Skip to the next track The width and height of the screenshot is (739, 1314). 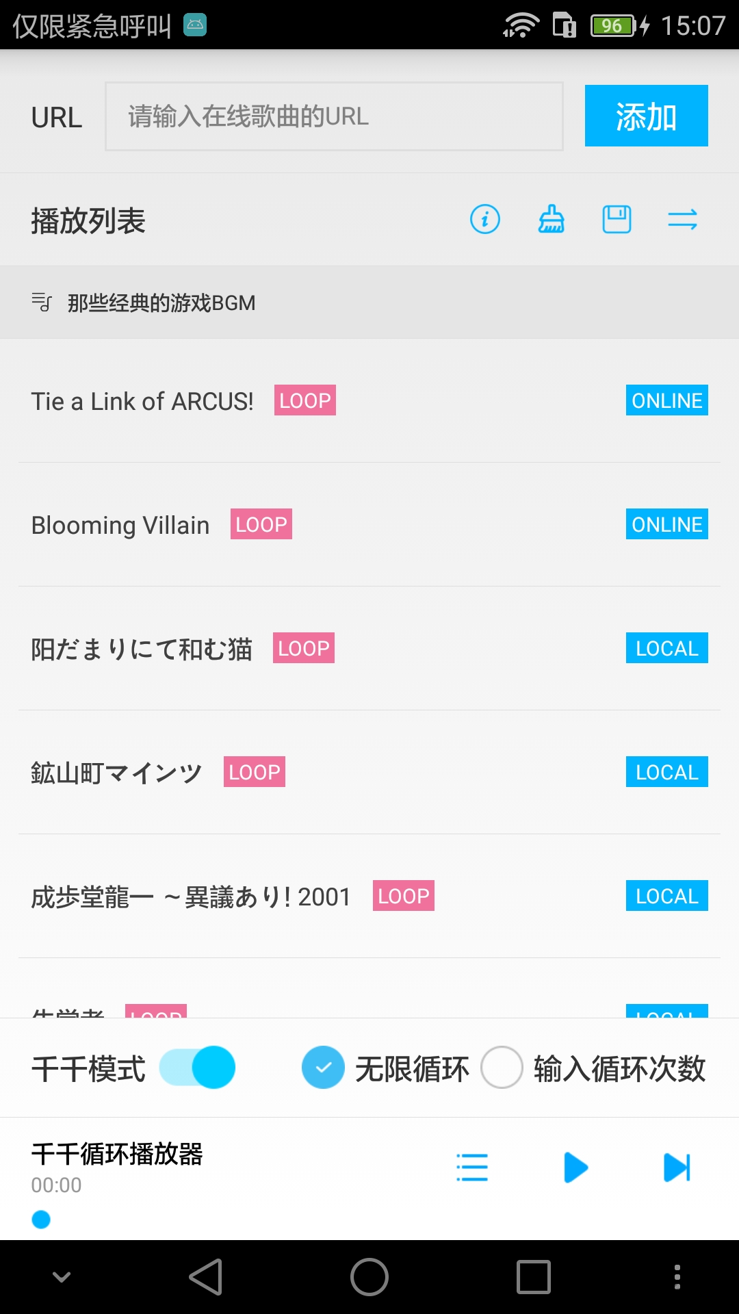click(677, 1168)
